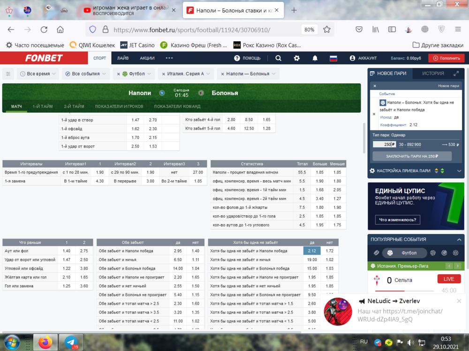Adjust volume from the system tray speaker
The width and height of the screenshot is (469, 351).
[x=411, y=343]
